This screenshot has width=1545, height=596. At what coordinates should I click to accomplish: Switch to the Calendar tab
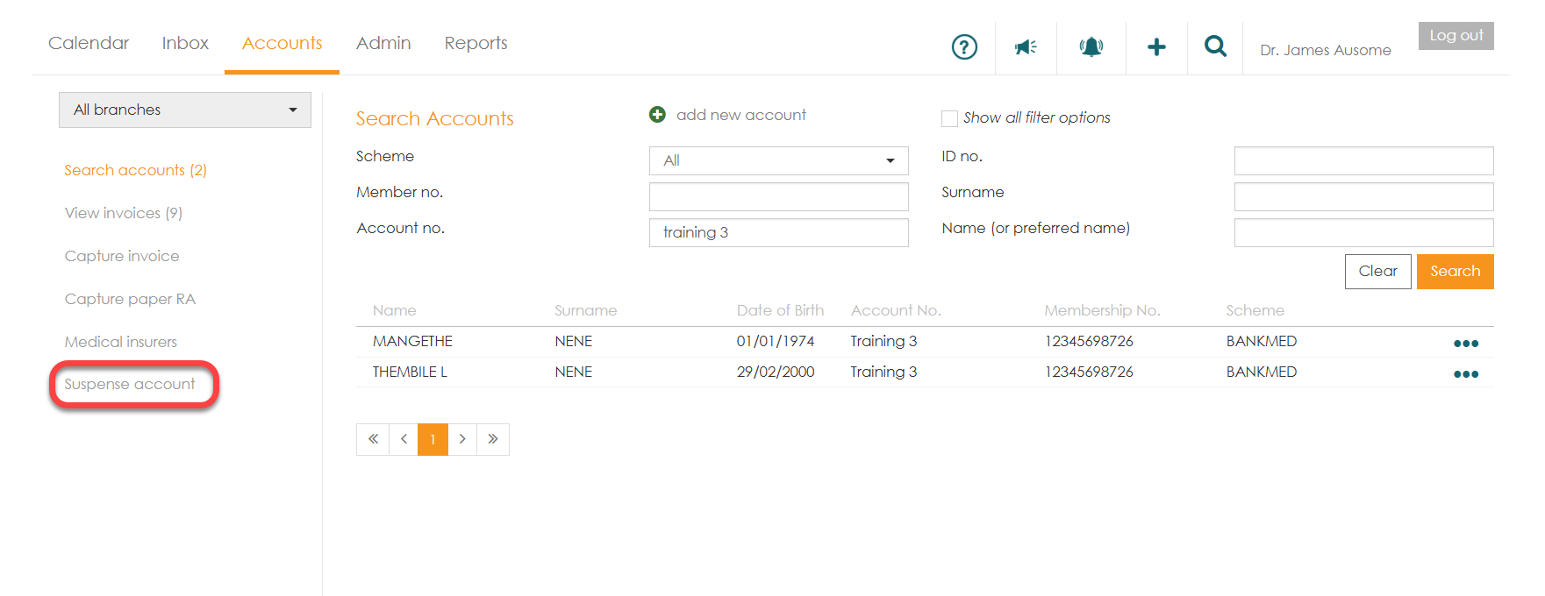[x=89, y=43]
